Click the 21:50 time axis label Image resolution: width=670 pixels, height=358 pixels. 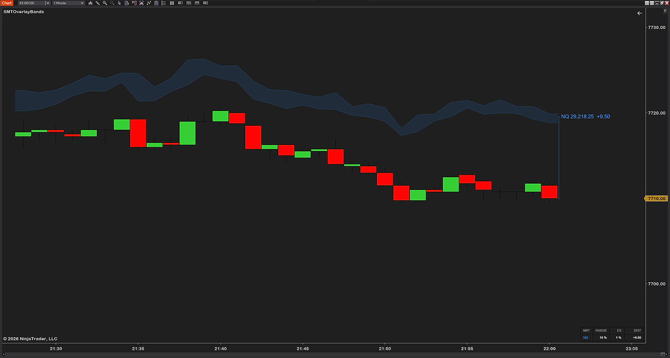tap(385, 348)
